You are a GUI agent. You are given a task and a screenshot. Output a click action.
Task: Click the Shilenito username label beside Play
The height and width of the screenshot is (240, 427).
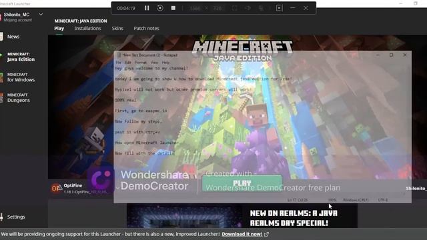click(416, 188)
